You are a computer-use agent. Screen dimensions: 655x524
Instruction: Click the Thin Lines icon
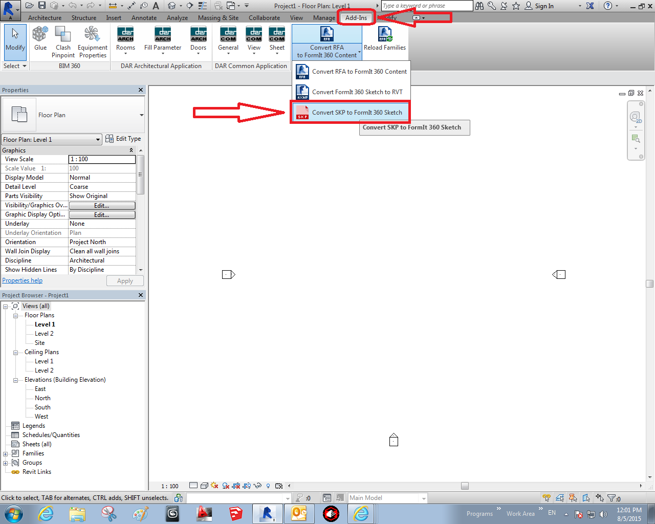[x=203, y=6]
